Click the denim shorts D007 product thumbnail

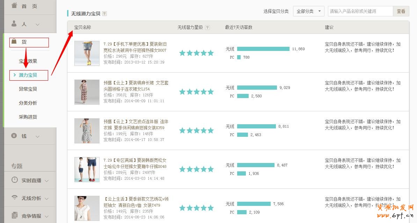pyautogui.click(x=87, y=53)
